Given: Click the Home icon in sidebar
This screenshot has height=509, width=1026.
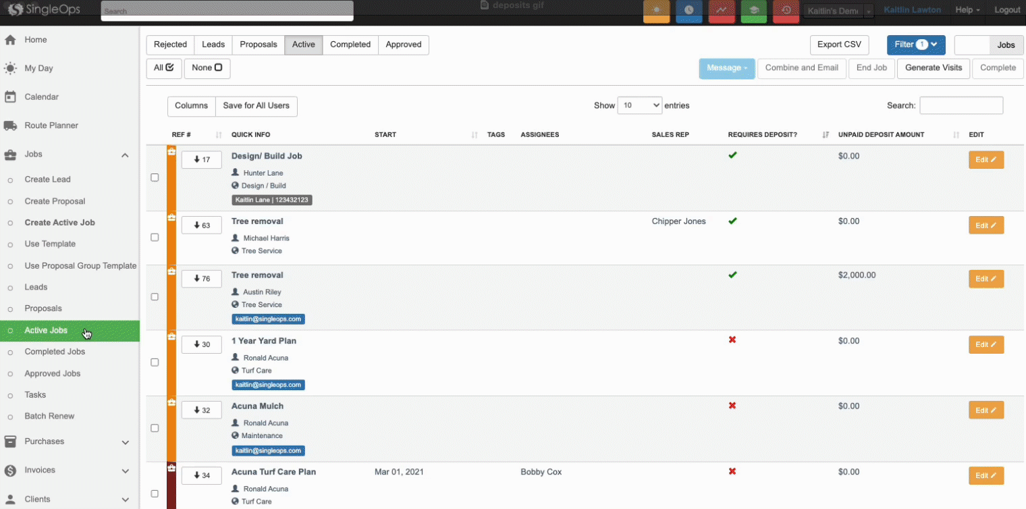Looking at the screenshot, I should pos(10,40).
